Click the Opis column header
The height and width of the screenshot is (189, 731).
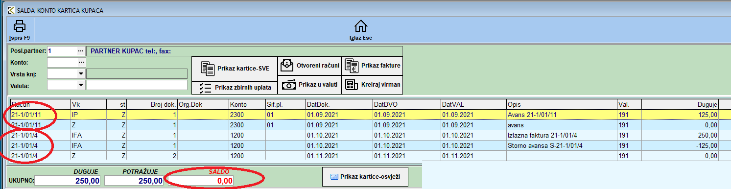click(562, 104)
